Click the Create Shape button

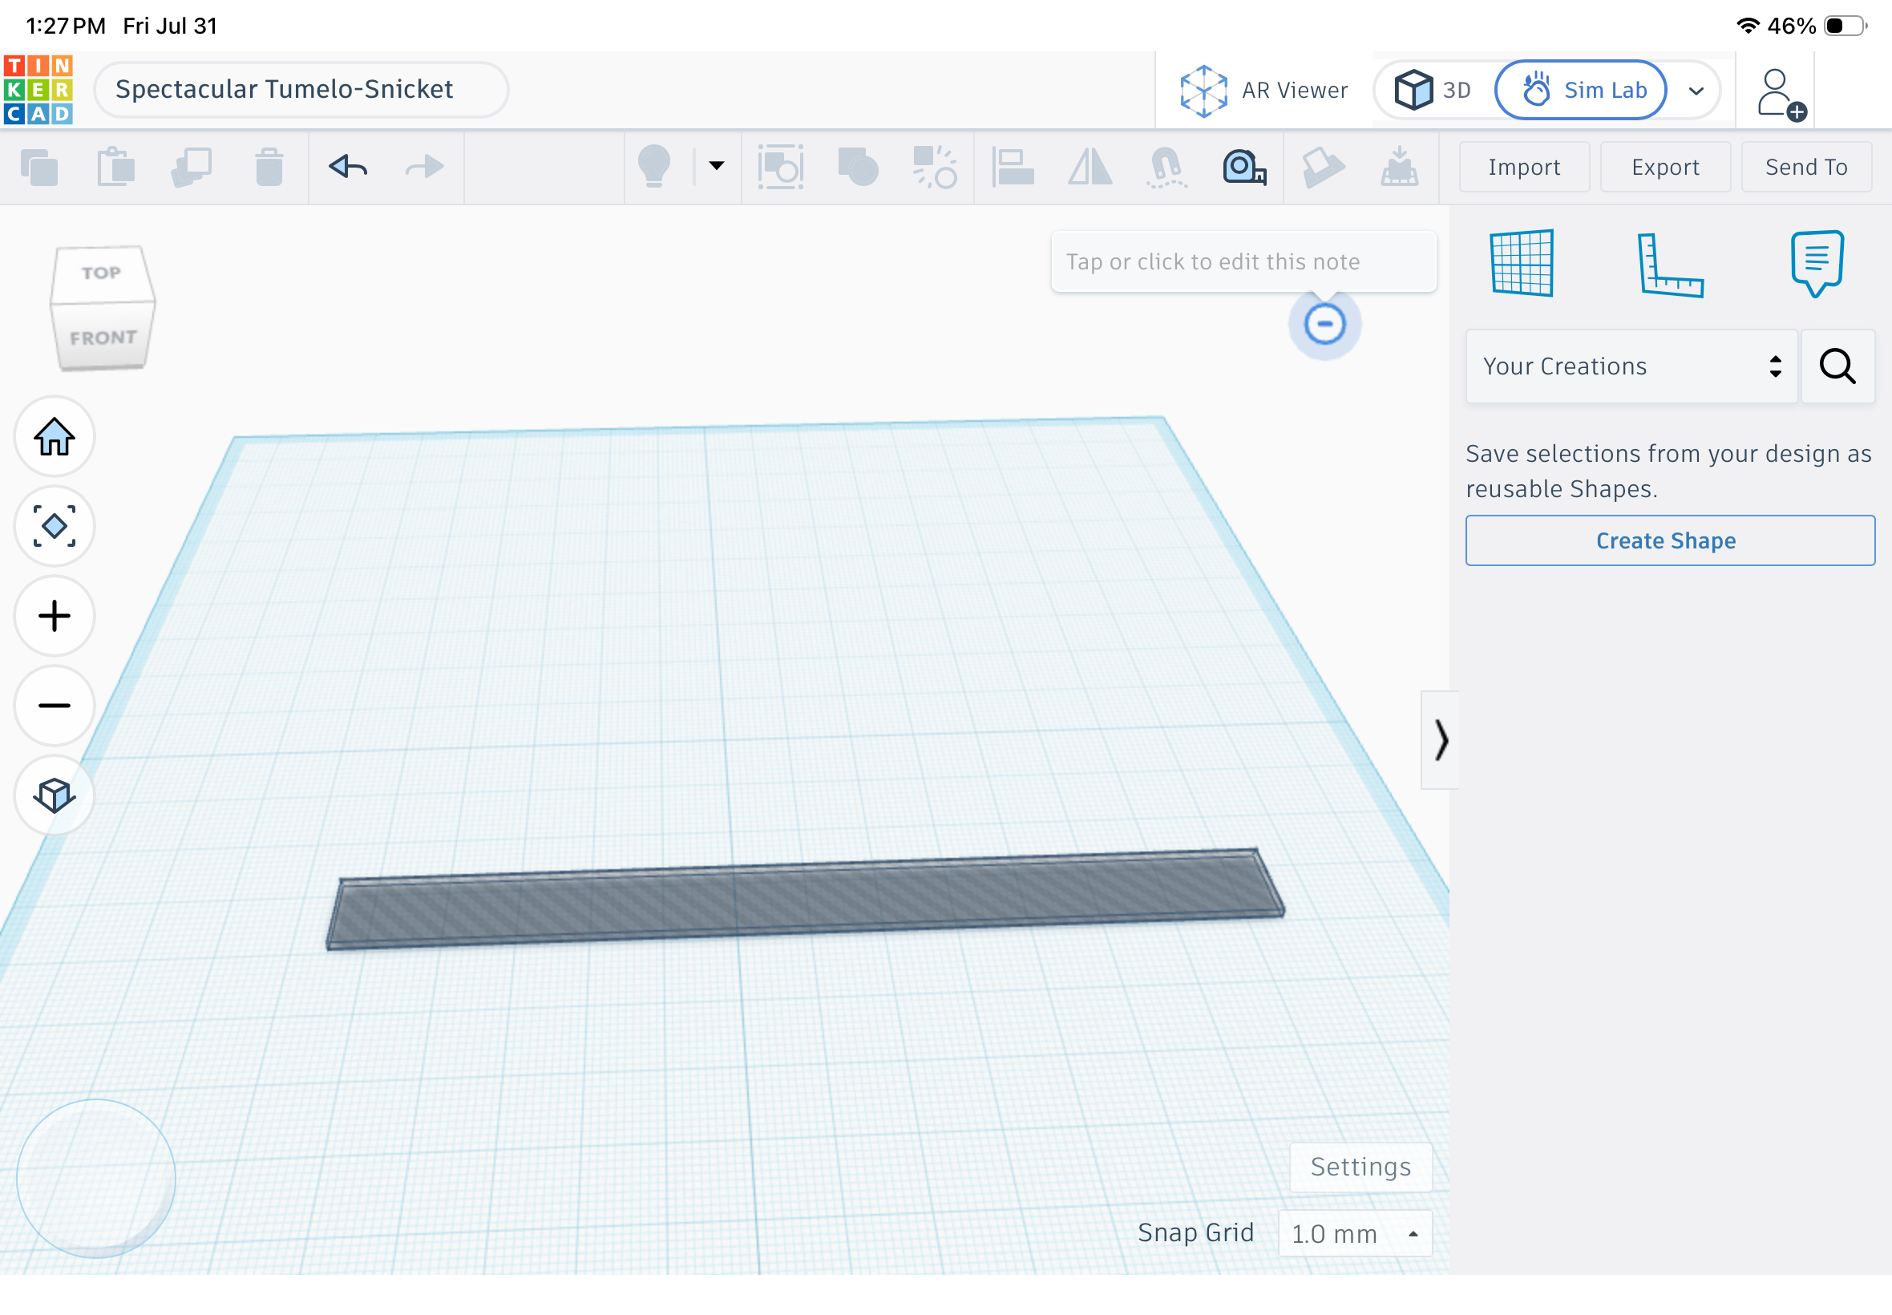[1670, 540]
